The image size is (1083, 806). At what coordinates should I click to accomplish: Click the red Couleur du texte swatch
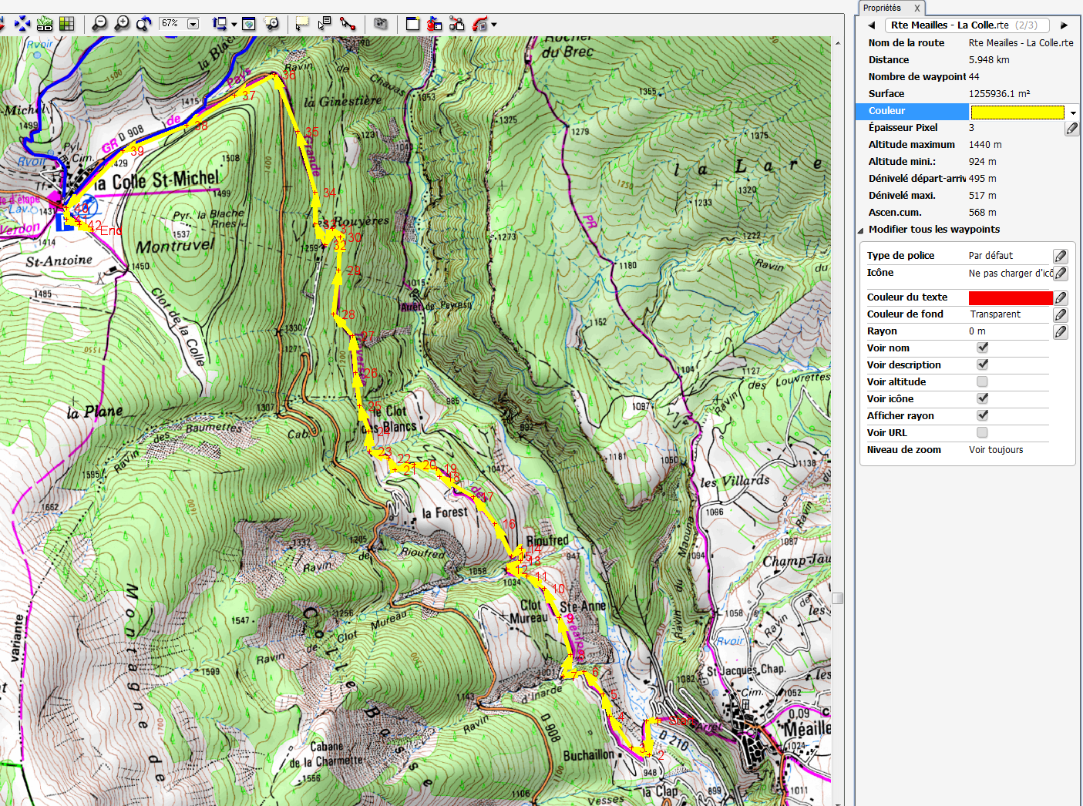pyautogui.click(x=1010, y=298)
